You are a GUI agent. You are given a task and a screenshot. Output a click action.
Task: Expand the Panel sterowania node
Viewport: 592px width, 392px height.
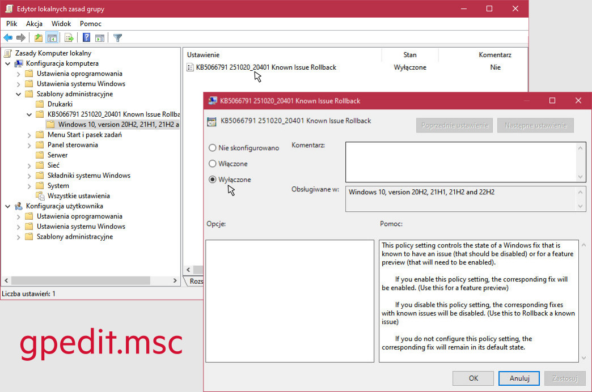pyautogui.click(x=29, y=145)
